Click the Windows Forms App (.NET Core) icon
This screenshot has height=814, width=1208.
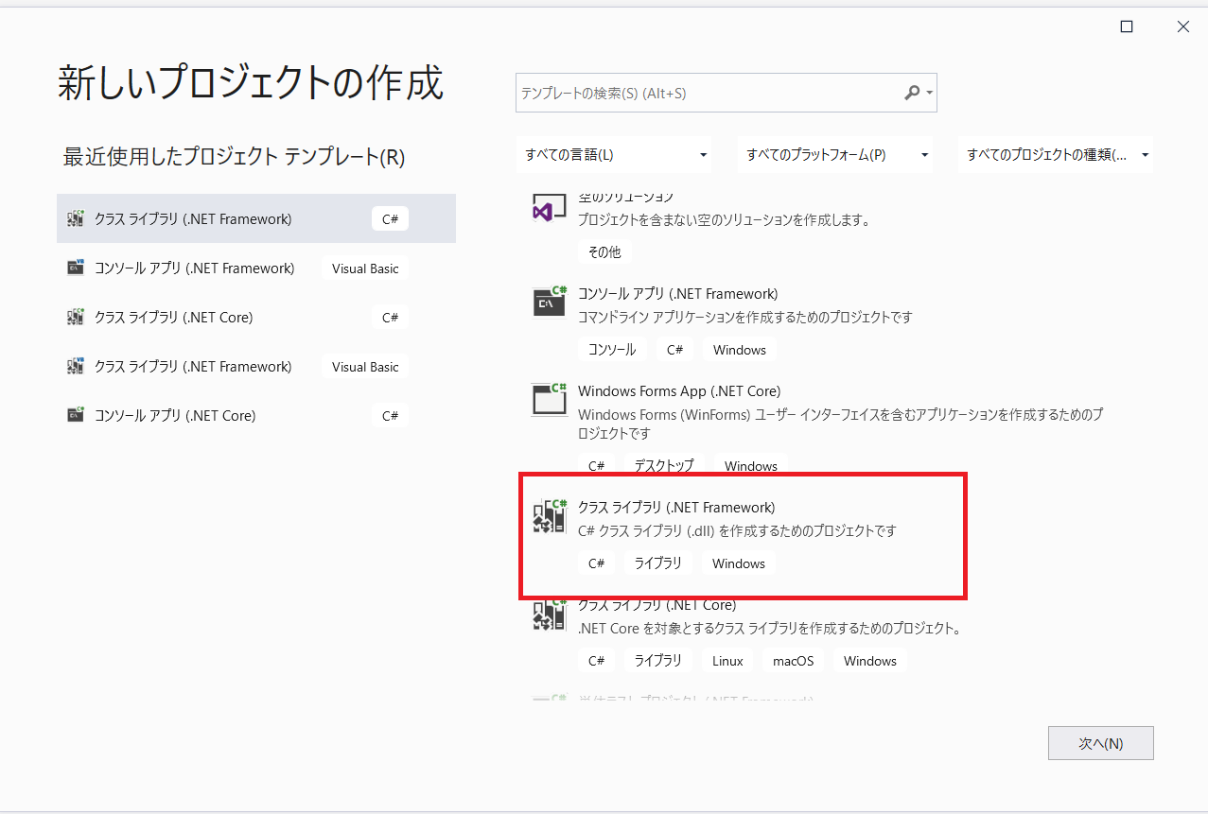tap(549, 400)
